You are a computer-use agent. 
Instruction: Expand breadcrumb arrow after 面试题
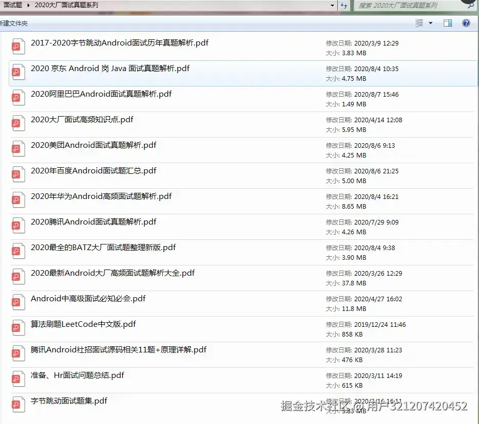[x=29, y=5]
